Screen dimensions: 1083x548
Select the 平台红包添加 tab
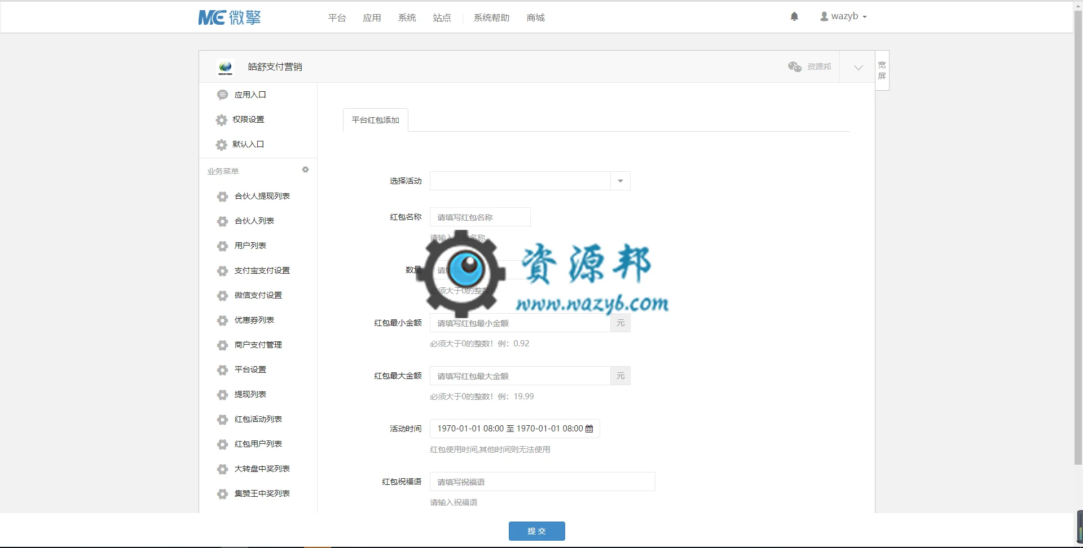(x=375, y=120)
